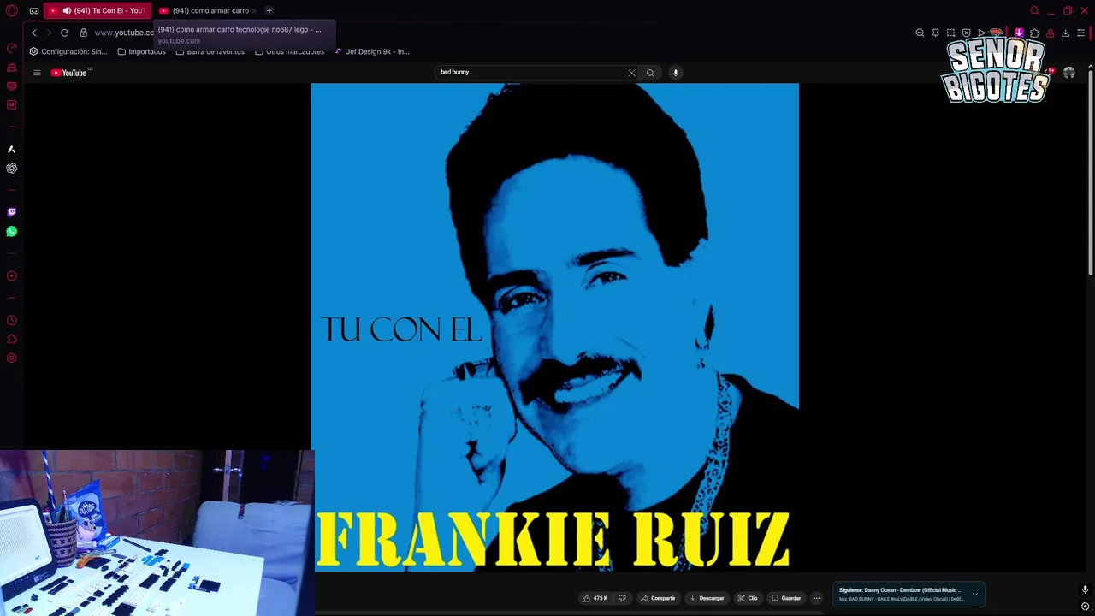Open sidebar history clock icon
1095x616 pixels.
12,320
